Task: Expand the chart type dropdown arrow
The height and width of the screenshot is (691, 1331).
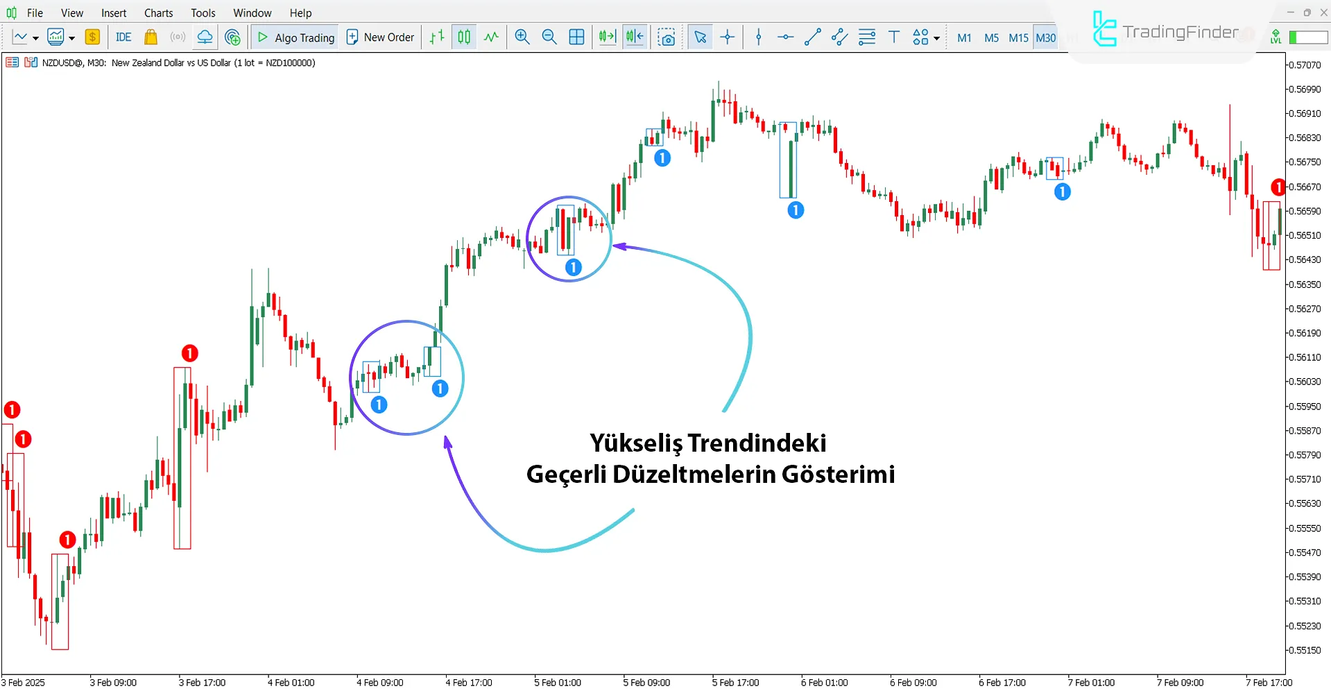Action: pos(35,37)
